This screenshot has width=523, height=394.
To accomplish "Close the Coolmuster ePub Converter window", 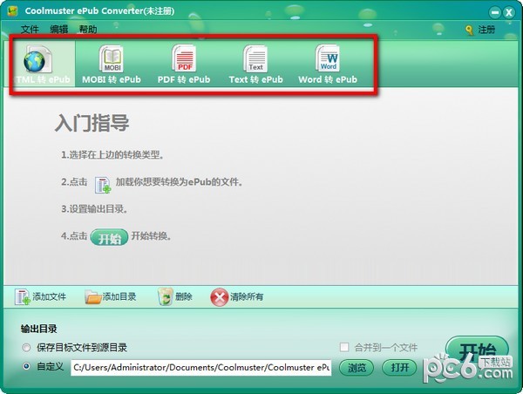I will (x=509, y=13).
